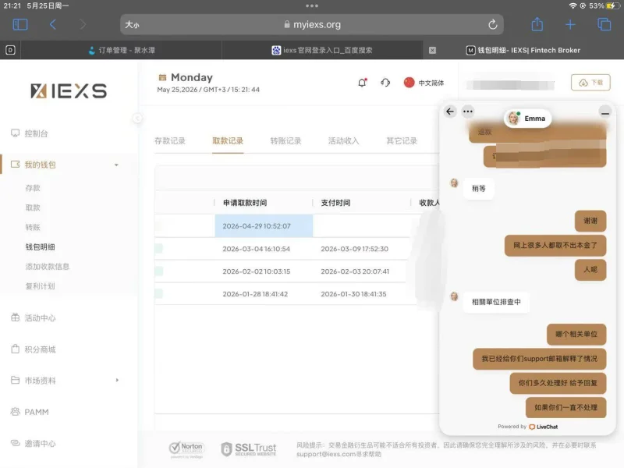This screenshot has height=468, width=624.
Task: Click Emma agent avatar chip
Action: (x=528, y=119)
